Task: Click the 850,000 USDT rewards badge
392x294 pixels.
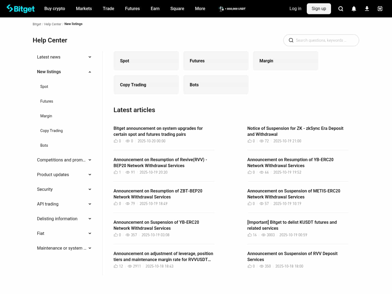Action: (x=232, y=8)
